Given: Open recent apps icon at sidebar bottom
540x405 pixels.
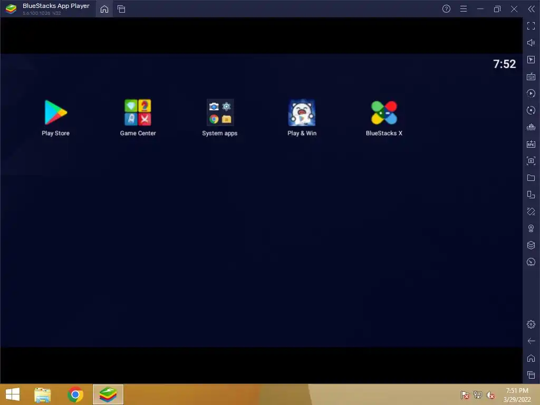Looking at the screenshot, I should click(531, 375).
